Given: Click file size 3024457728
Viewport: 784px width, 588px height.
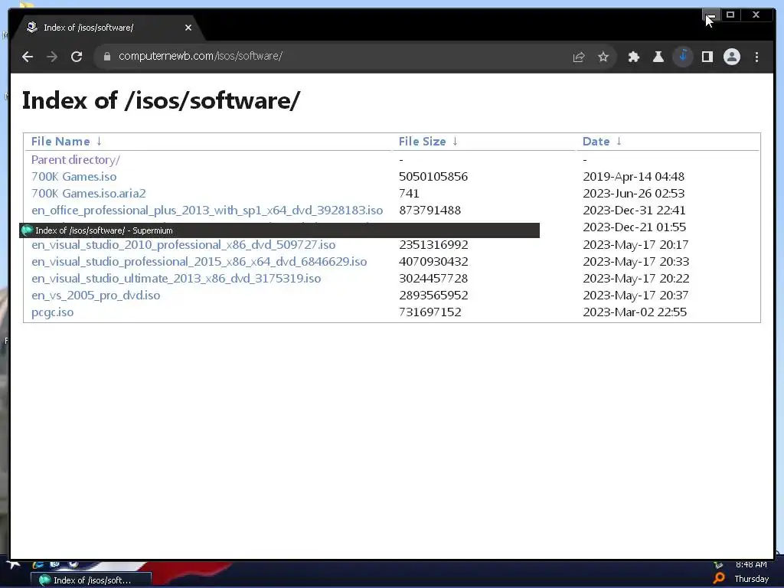Looking at the screenshot, I should [x=433, y=279].
